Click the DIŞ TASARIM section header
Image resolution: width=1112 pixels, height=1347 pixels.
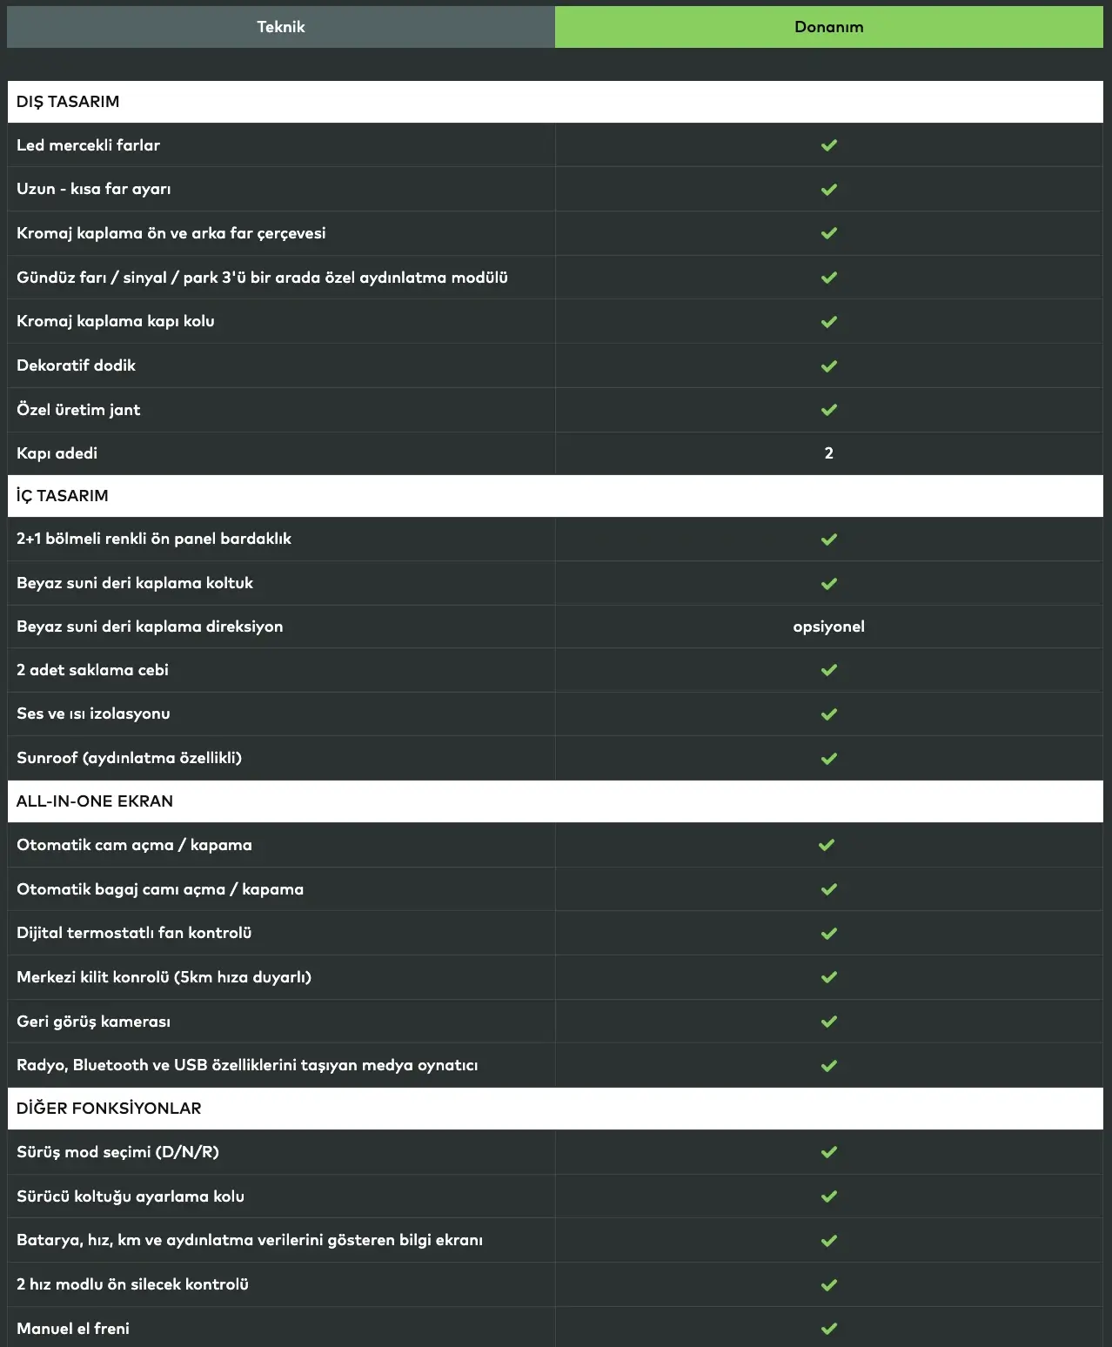68,102
